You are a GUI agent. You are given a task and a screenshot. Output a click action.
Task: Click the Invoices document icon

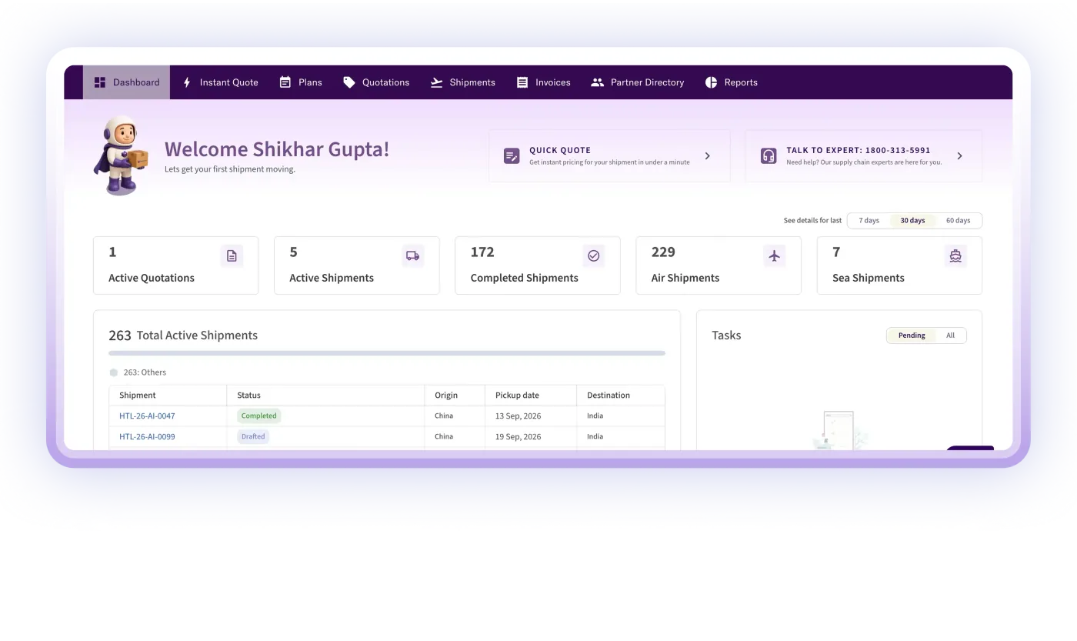point(522,82)
